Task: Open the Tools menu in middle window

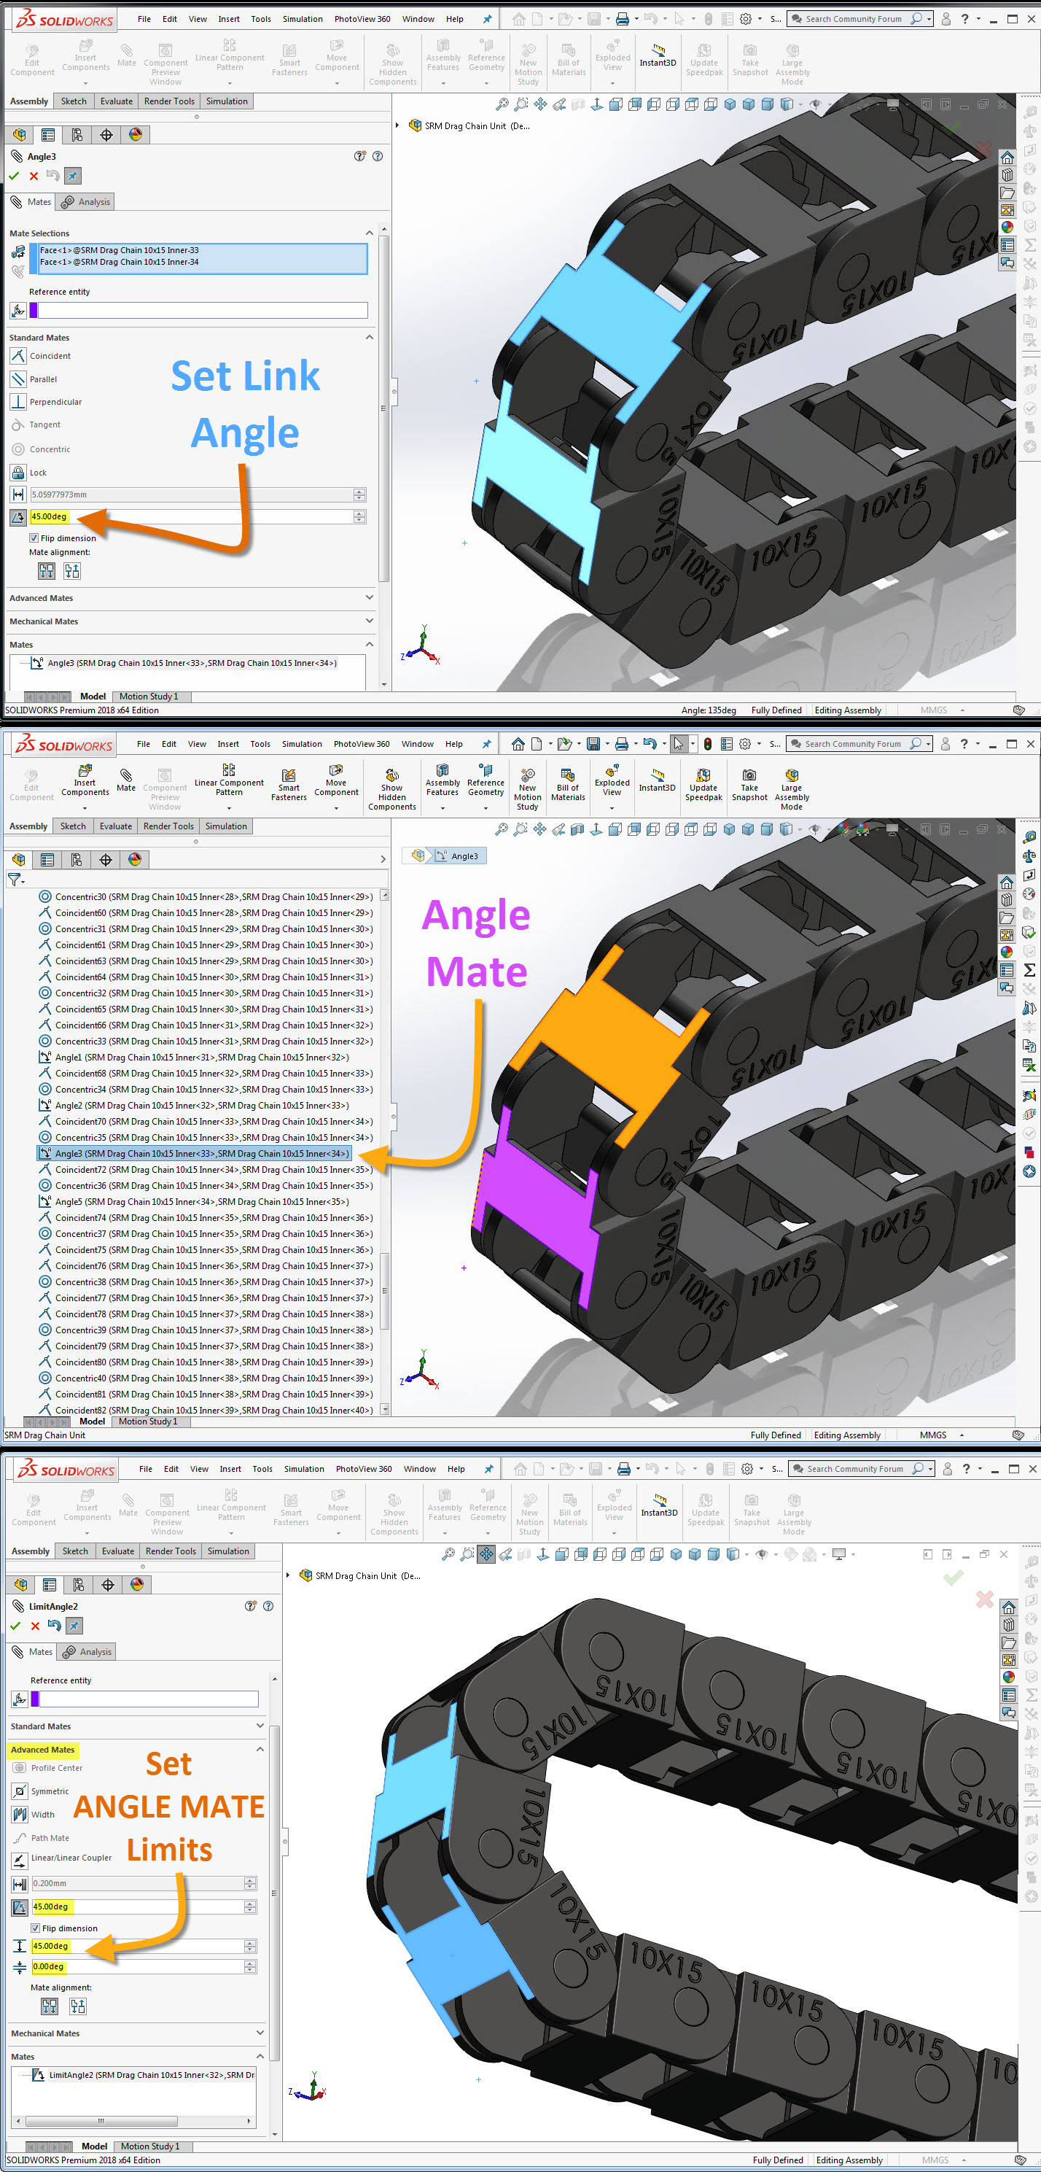Action: [260, 744]
